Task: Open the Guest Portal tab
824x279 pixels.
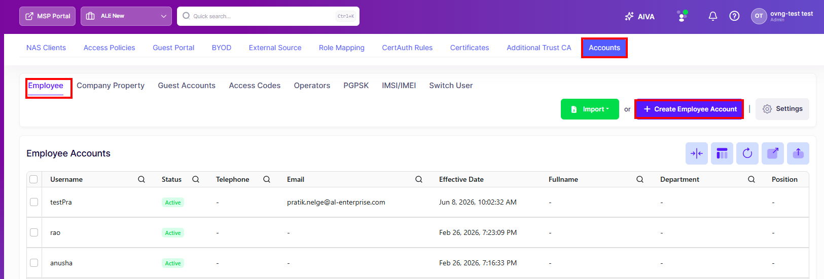Action: tap(173, 48)
